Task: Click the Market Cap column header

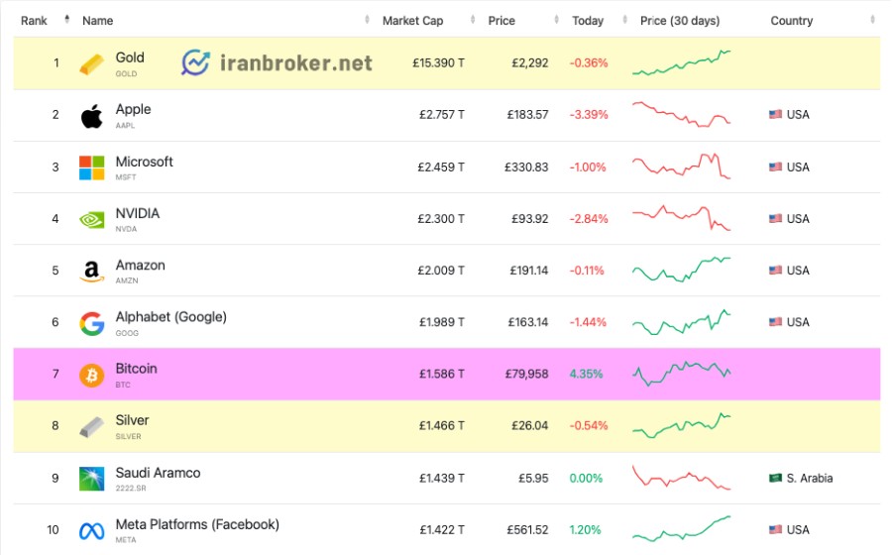Action: point(412,21)
